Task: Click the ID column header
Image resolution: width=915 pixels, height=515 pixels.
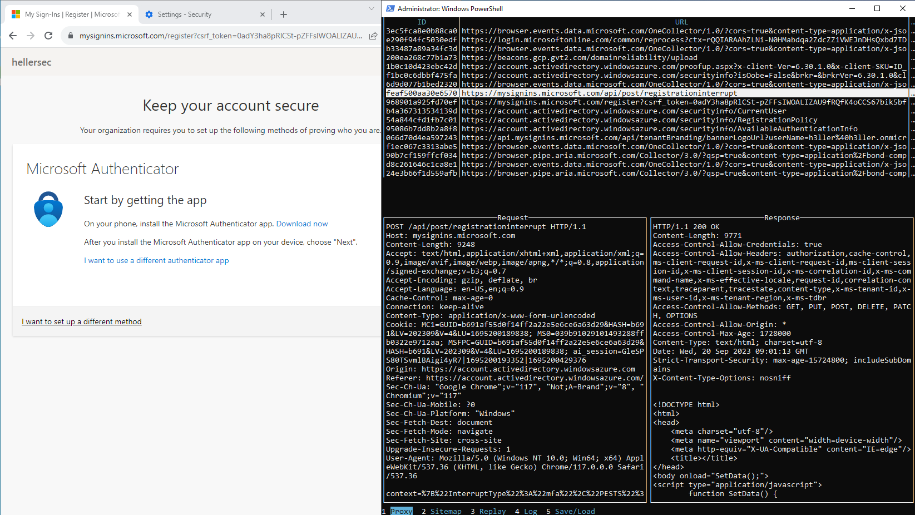Action: [x=422, y=22]
